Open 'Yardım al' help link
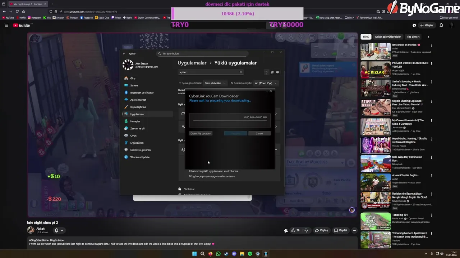The image size is (460, 258). (189, 189)
